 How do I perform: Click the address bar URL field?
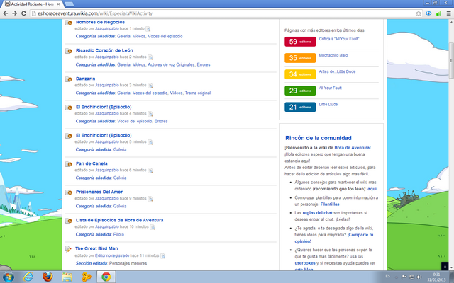coord(223,13)
